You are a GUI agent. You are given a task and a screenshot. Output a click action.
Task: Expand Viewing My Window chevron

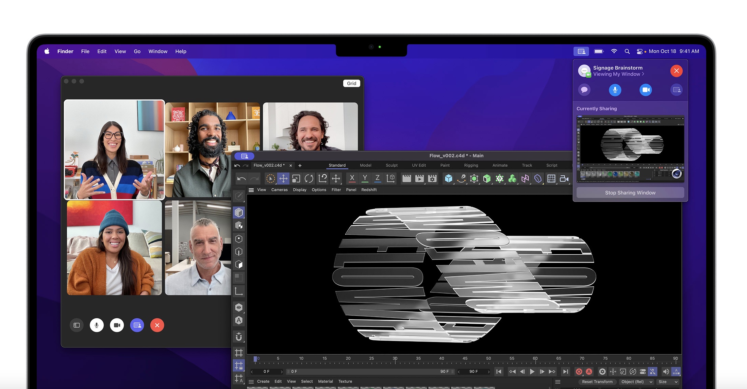643,74
